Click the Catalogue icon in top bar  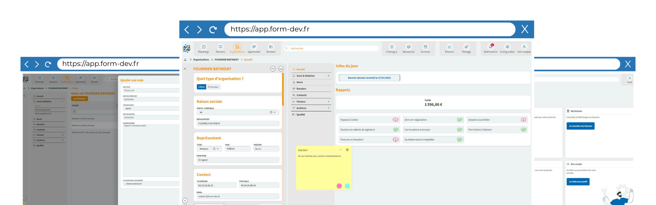coord(392,47)
